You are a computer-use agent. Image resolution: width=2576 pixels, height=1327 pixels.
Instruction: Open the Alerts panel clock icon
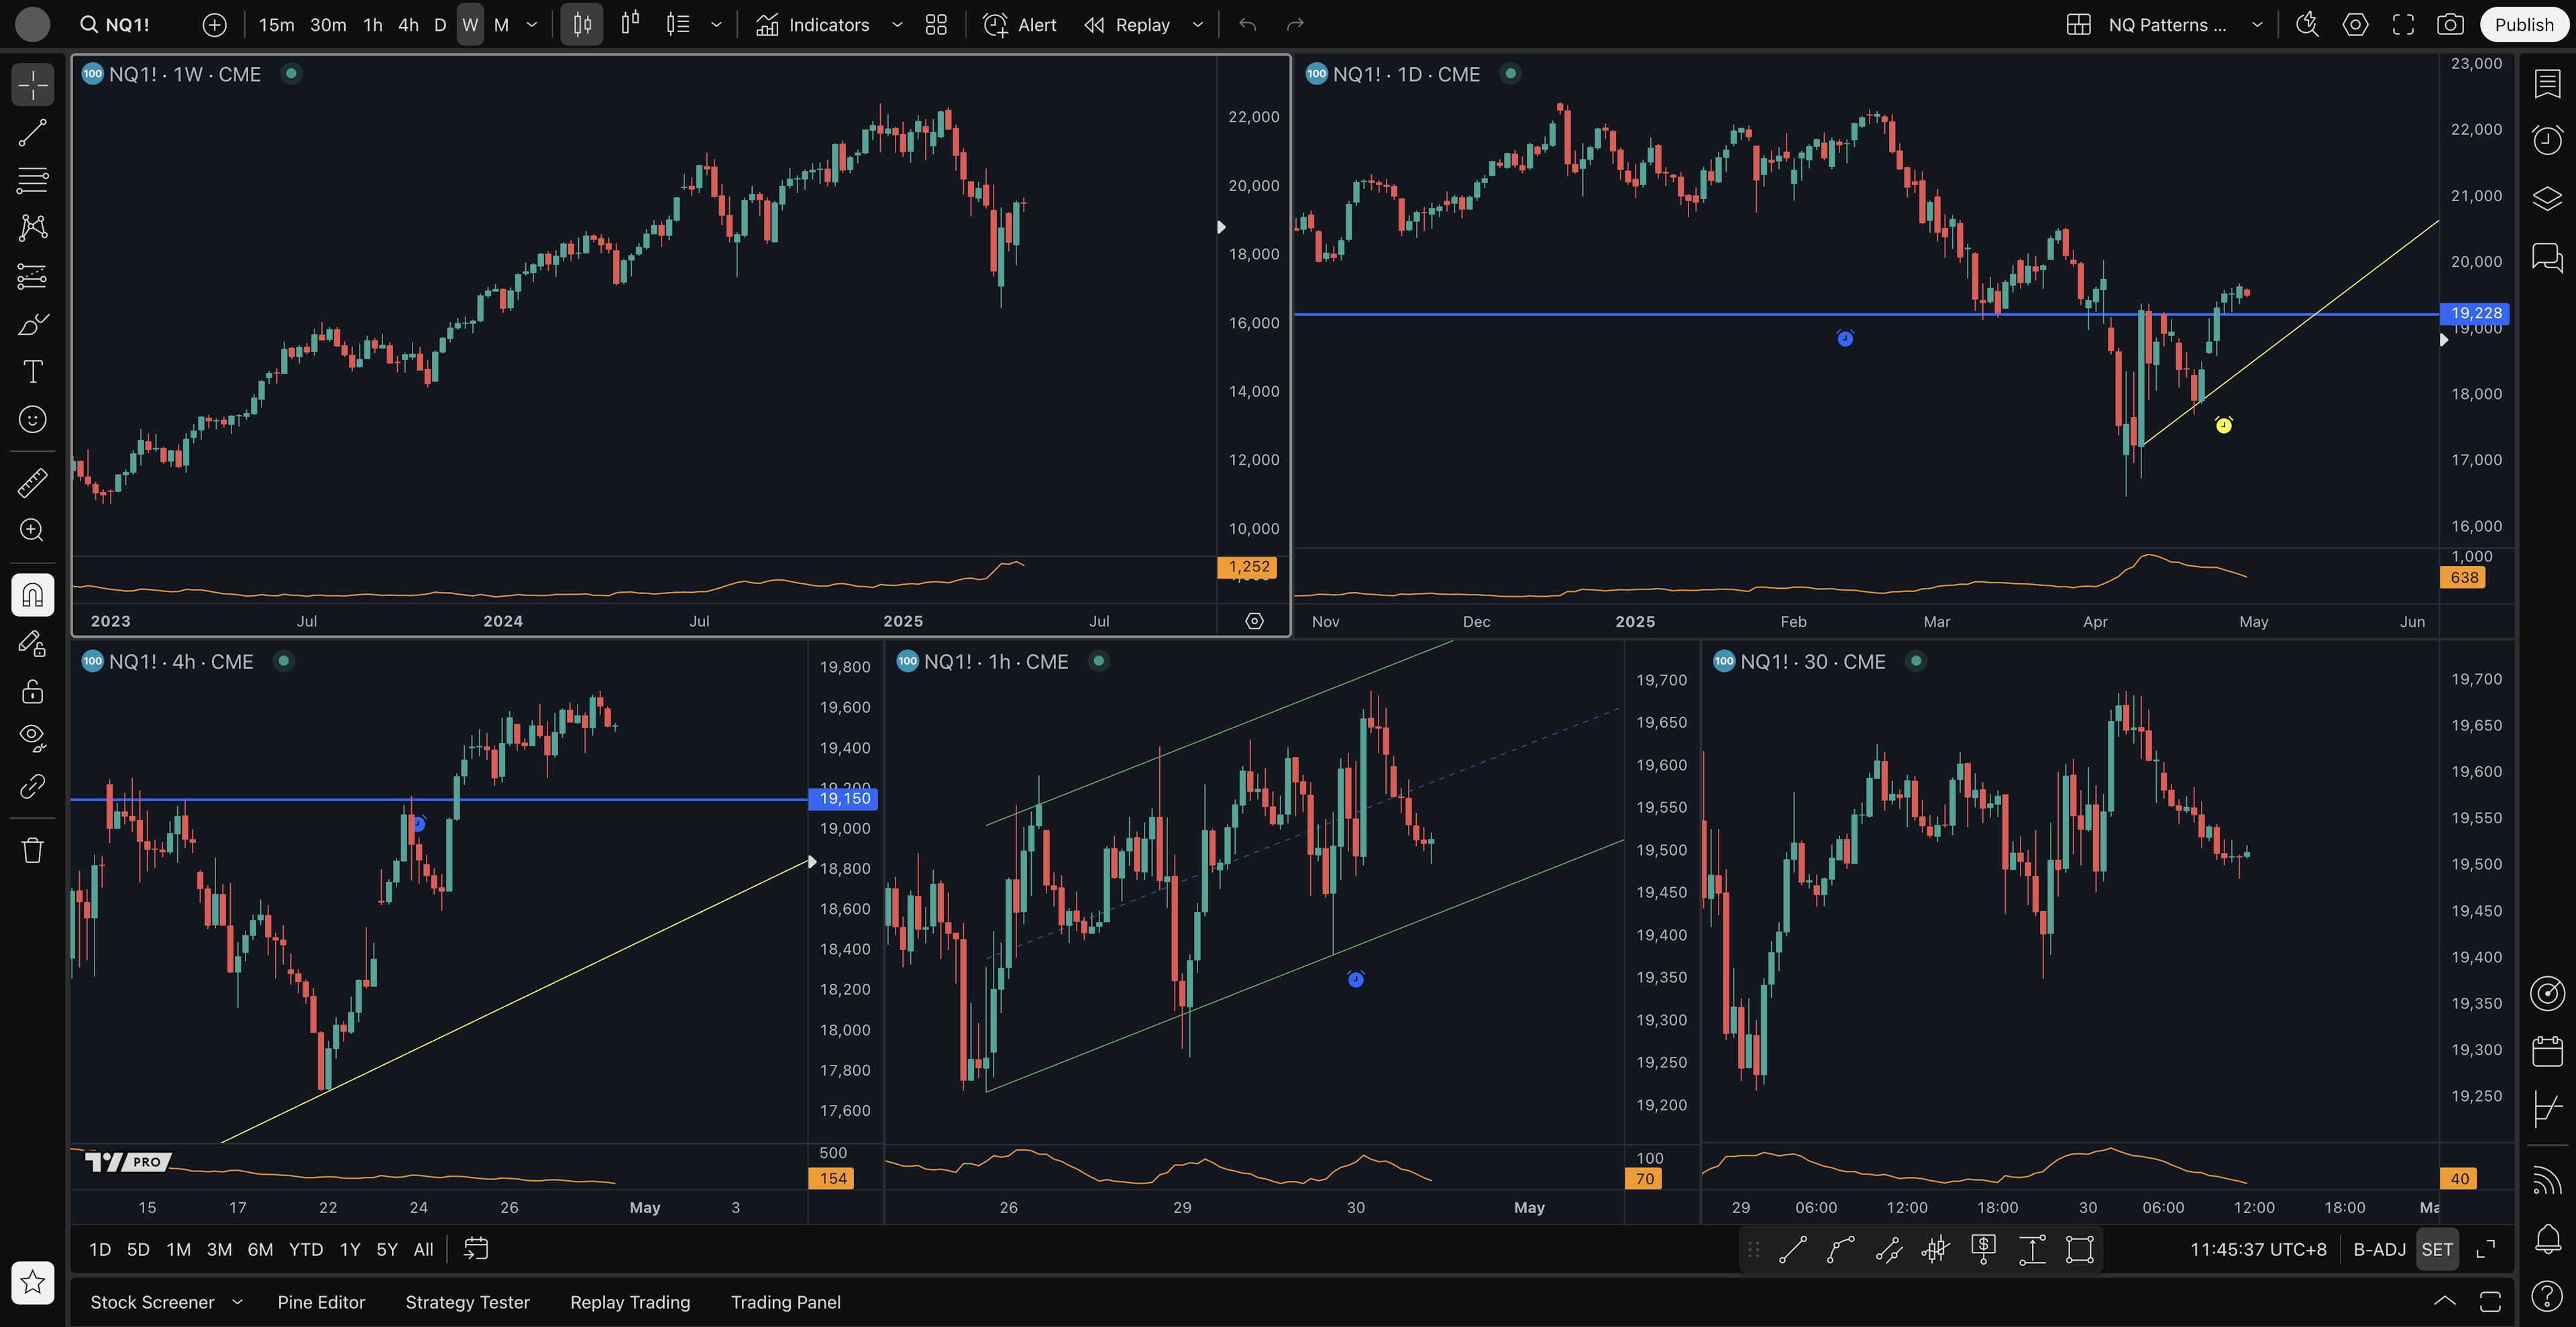click(x=2546, y=140)
